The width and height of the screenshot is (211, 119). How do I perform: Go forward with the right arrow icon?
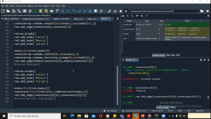point(126,11)
